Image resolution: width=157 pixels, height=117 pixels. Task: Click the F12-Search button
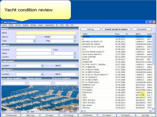pyautogui.click(x=126, y=115)
